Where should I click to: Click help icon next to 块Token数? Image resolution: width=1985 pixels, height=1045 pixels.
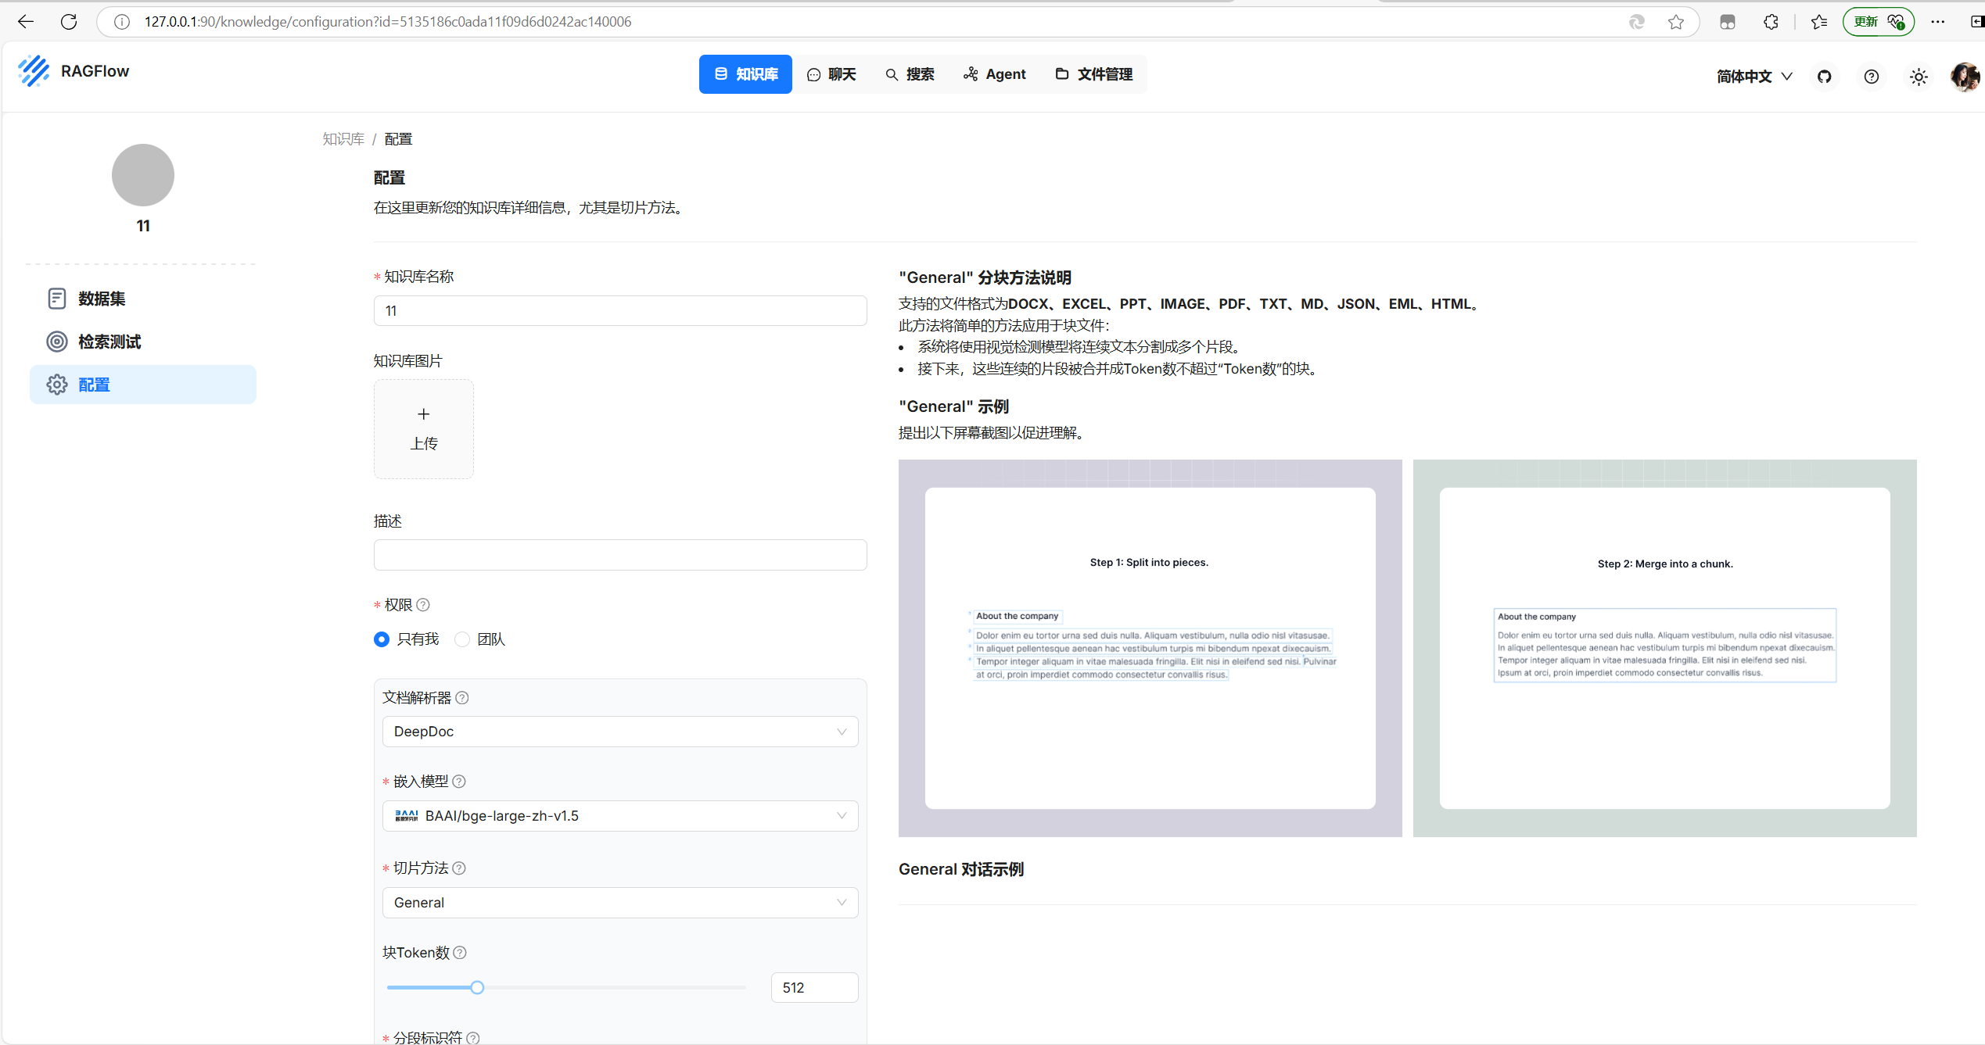[x=460, y=953]
